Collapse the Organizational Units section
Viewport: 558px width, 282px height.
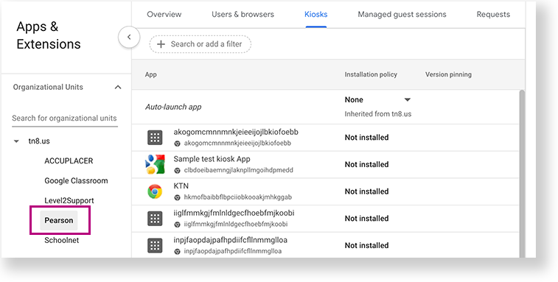coord(118,87)
